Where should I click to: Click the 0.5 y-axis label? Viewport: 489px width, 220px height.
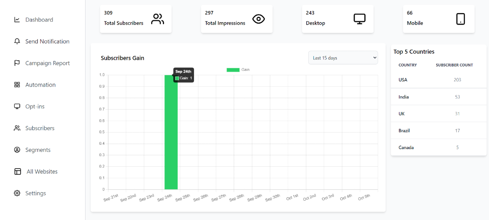pyautogui.click(x=102, y=132)
